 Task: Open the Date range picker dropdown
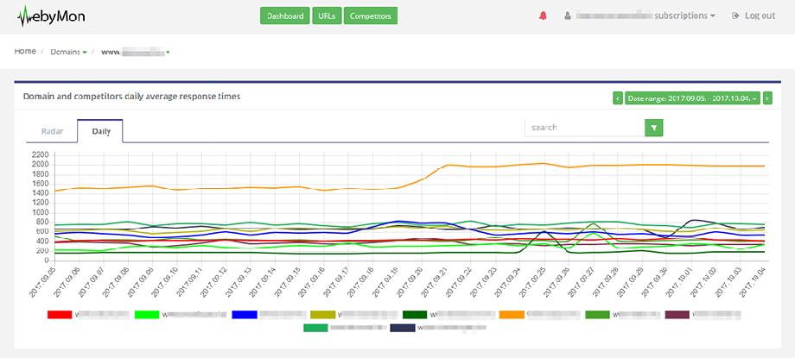tap(692, 97)
